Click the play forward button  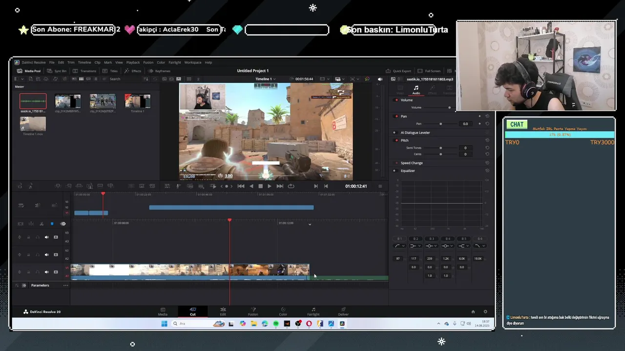[x=270, y=186]
